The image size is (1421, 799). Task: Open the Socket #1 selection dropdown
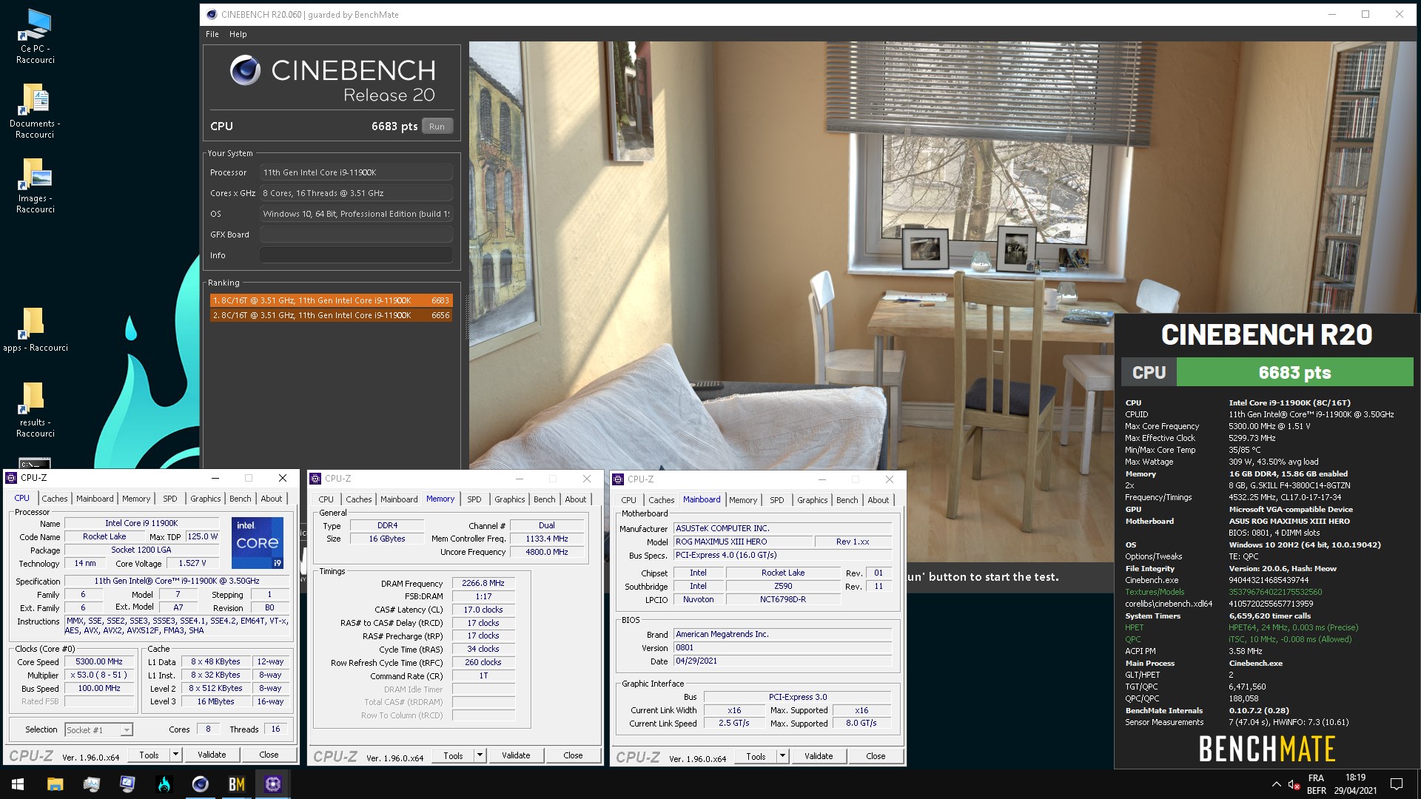coord(98,730)
